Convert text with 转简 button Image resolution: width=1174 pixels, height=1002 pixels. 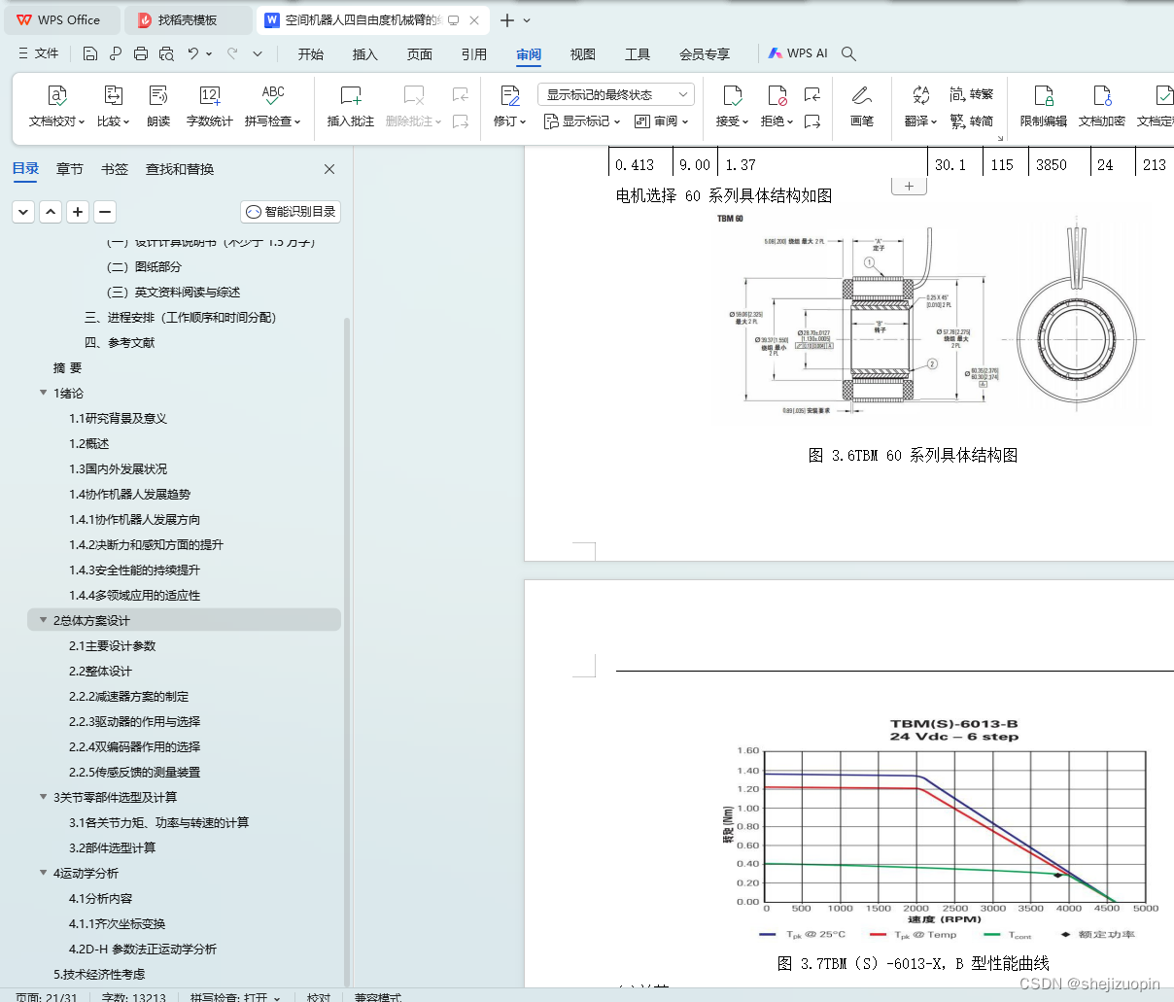click(x=972, y=121)
